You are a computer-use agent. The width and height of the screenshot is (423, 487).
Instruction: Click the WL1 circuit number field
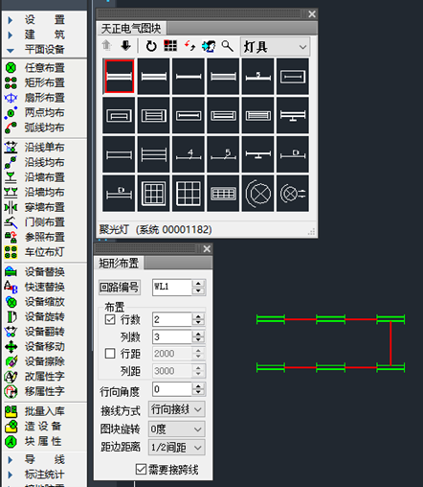tap(172, 287)
